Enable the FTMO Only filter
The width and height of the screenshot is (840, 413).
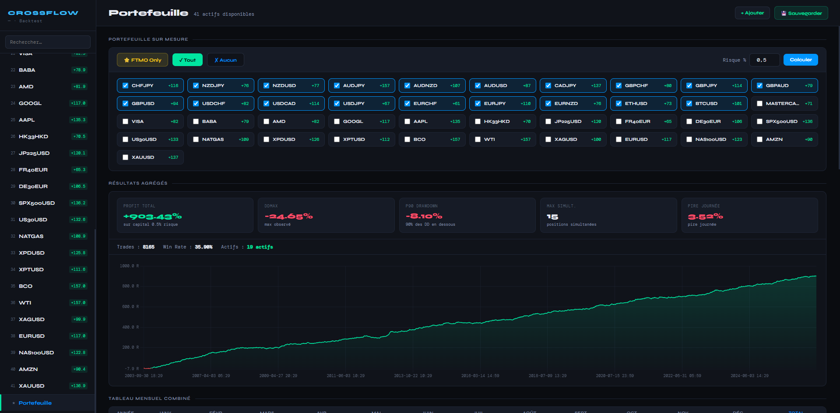(142, 60)
